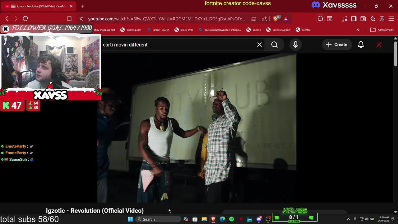Open the browser hamburger main menu
Viewport: 398px width, 224px height.
click(391, 19)
